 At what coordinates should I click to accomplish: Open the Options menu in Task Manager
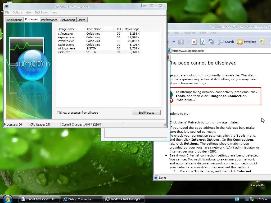coord(17,12)
